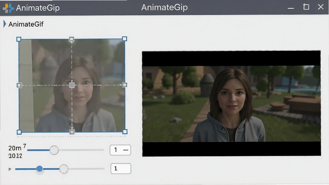Select the bottom-right crop handle
329x185 pixels.
125,132
